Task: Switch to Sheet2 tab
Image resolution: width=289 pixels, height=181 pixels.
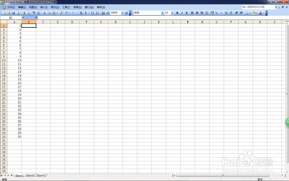Action: [x=30, y=175]
